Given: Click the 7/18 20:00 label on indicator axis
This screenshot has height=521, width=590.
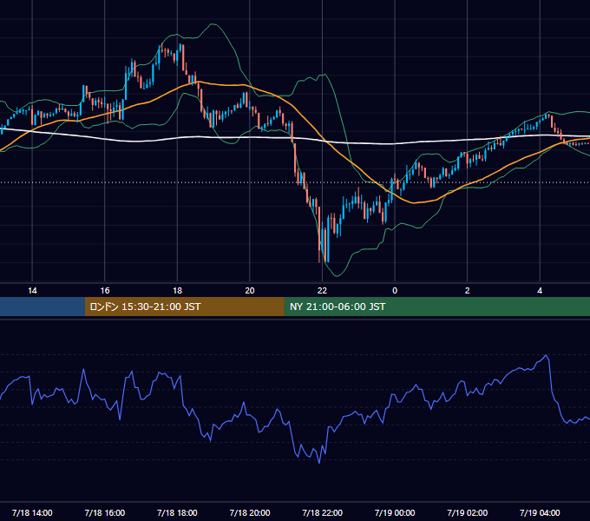Looking at the screenshot, I should tap(250, 512).
